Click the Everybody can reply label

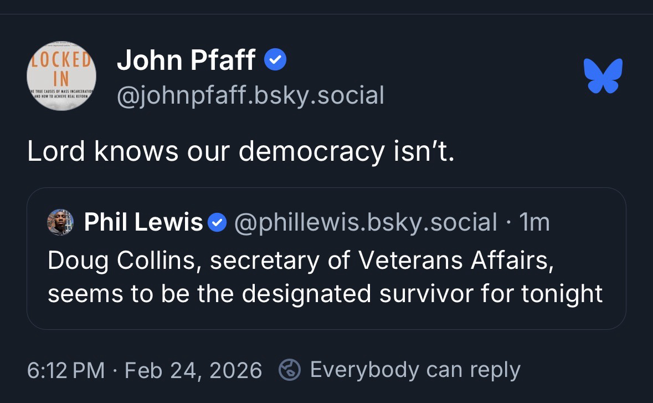click(x=415, y=370)
